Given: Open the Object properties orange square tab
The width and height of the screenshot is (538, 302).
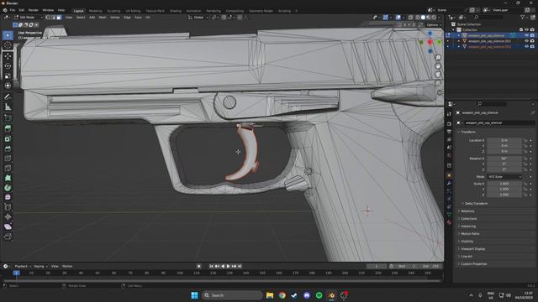Looking at the screenshot, I should click(x=449, y=175).
